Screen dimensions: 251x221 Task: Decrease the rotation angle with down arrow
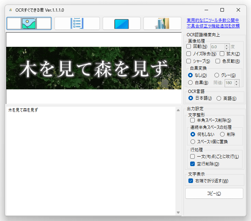point(226,49)
